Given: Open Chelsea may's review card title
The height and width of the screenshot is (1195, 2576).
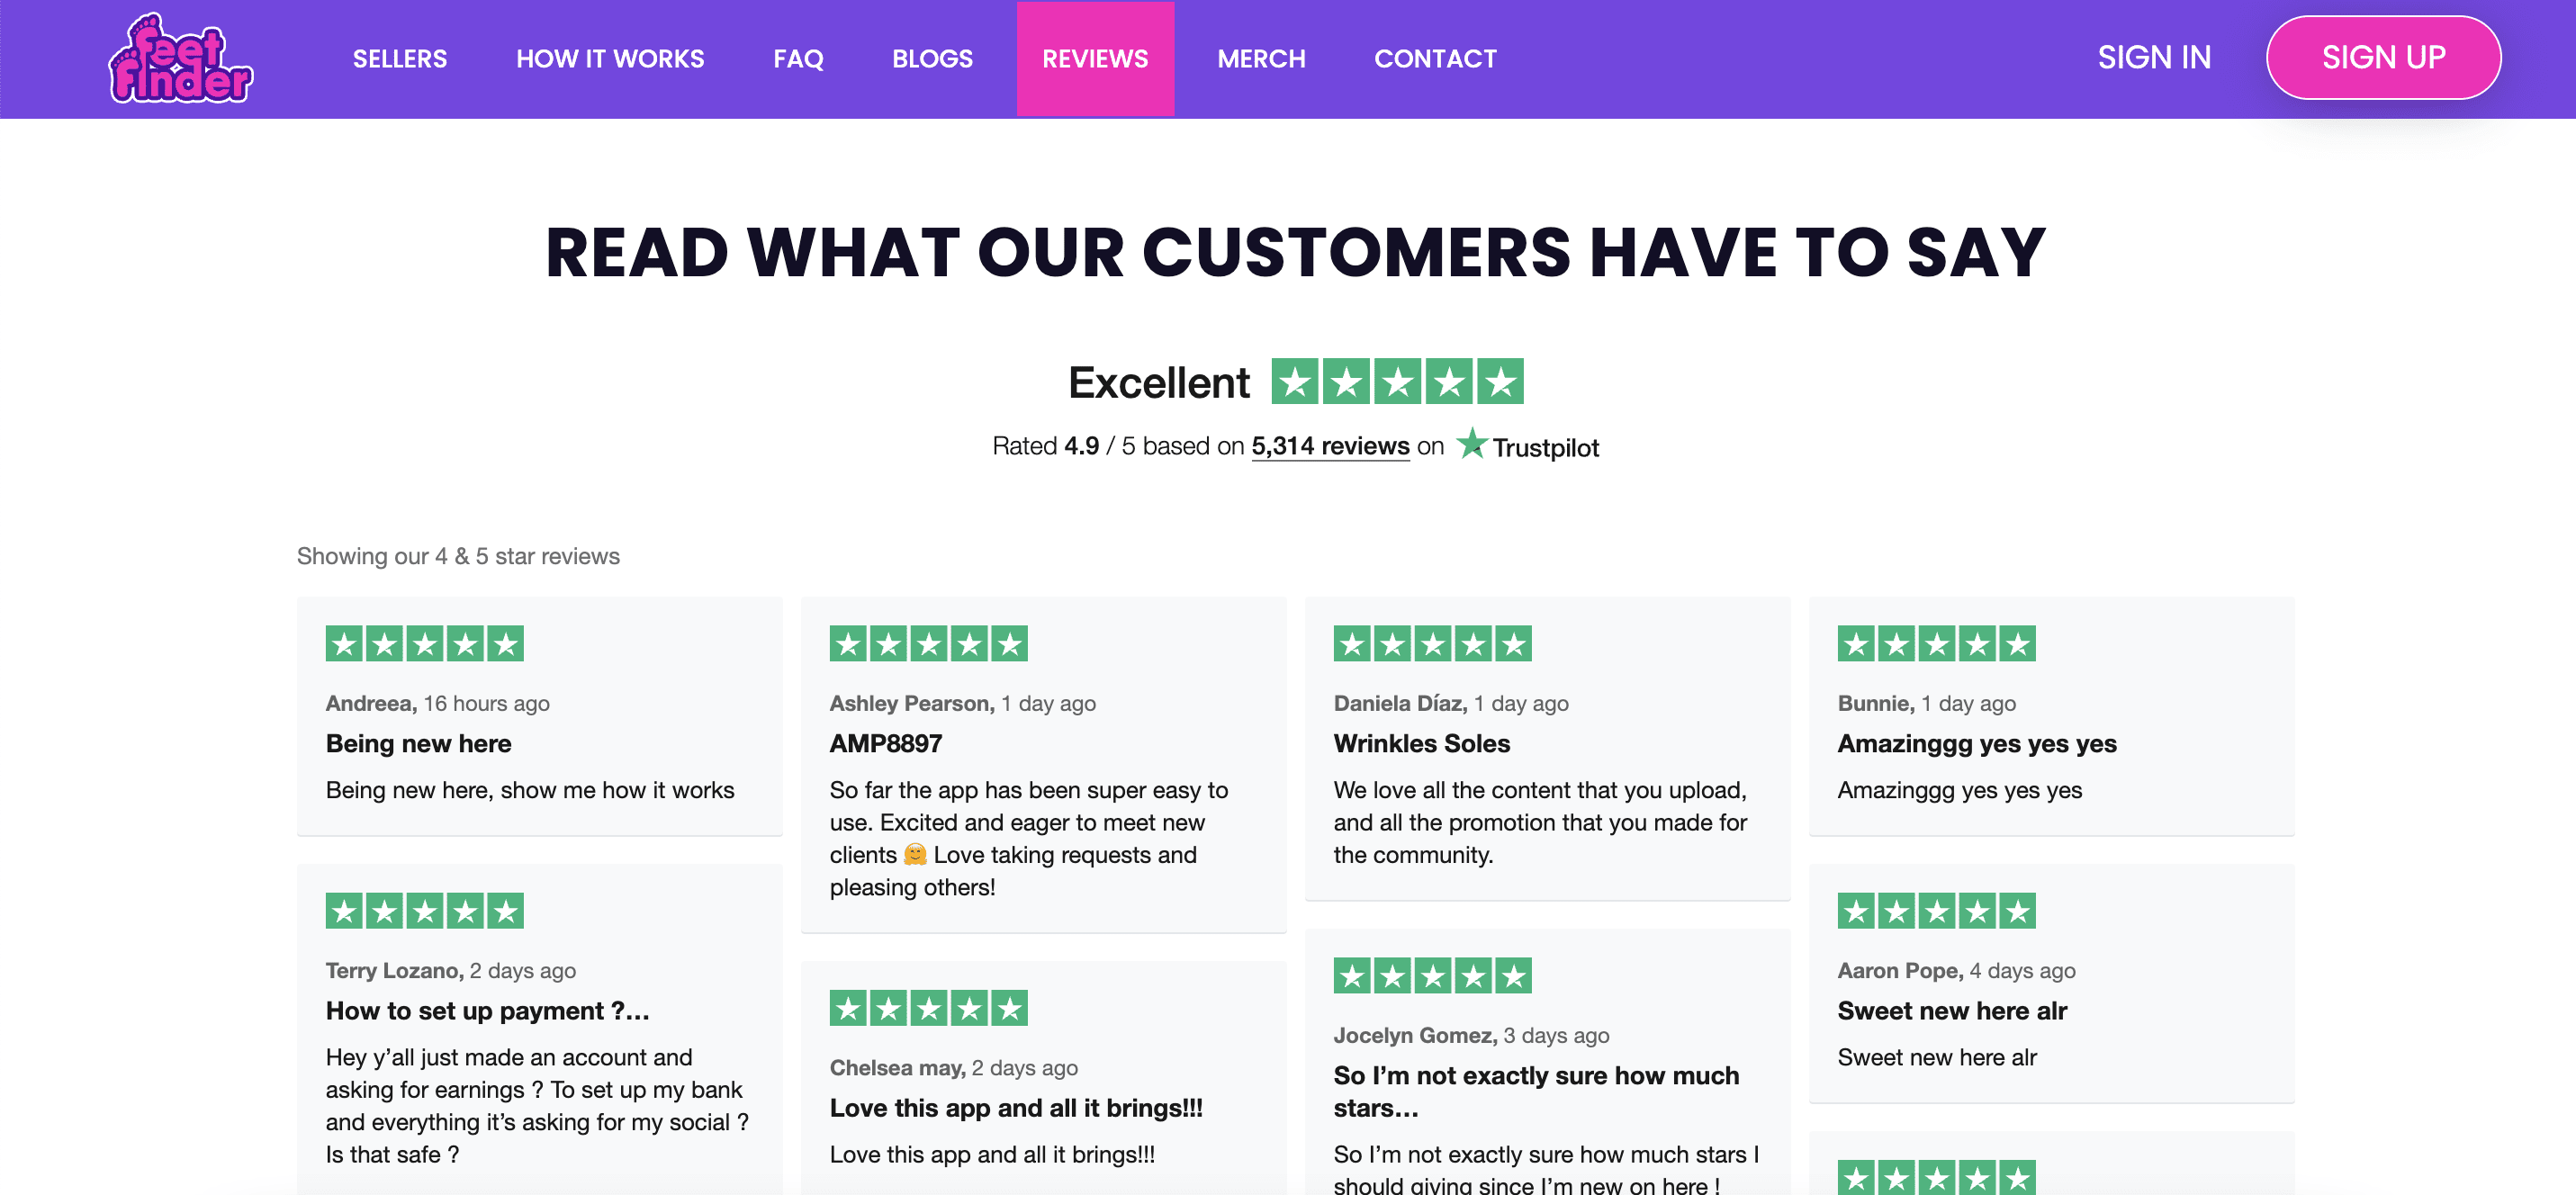Looking at the screenshot, I should [x=1016, y=1108].
